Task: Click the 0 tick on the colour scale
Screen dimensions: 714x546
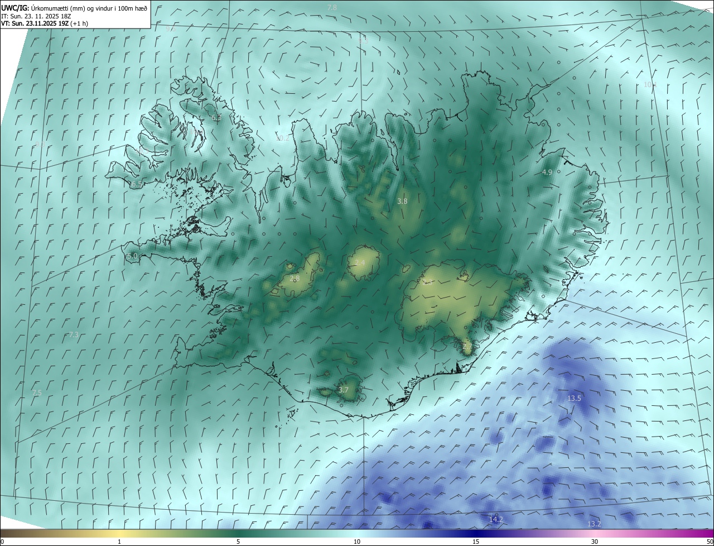Action: pyautogui.click(x=2, y=542)
